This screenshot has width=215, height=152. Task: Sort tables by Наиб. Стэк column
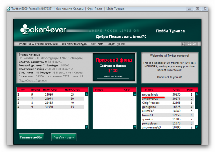[50, 90]
